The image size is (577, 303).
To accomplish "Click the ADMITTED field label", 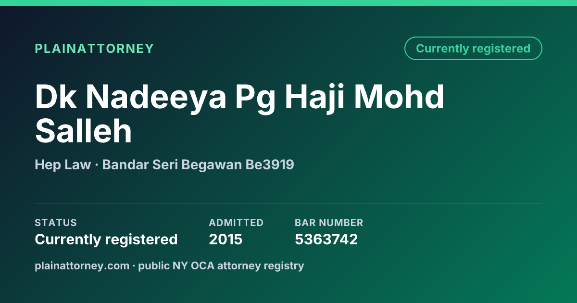I will (236, 223).
